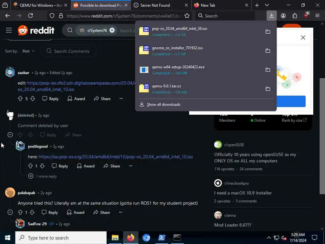
Task: Open tracking protection shield icon
Action: pyautogui.click(x=52, y=16)
